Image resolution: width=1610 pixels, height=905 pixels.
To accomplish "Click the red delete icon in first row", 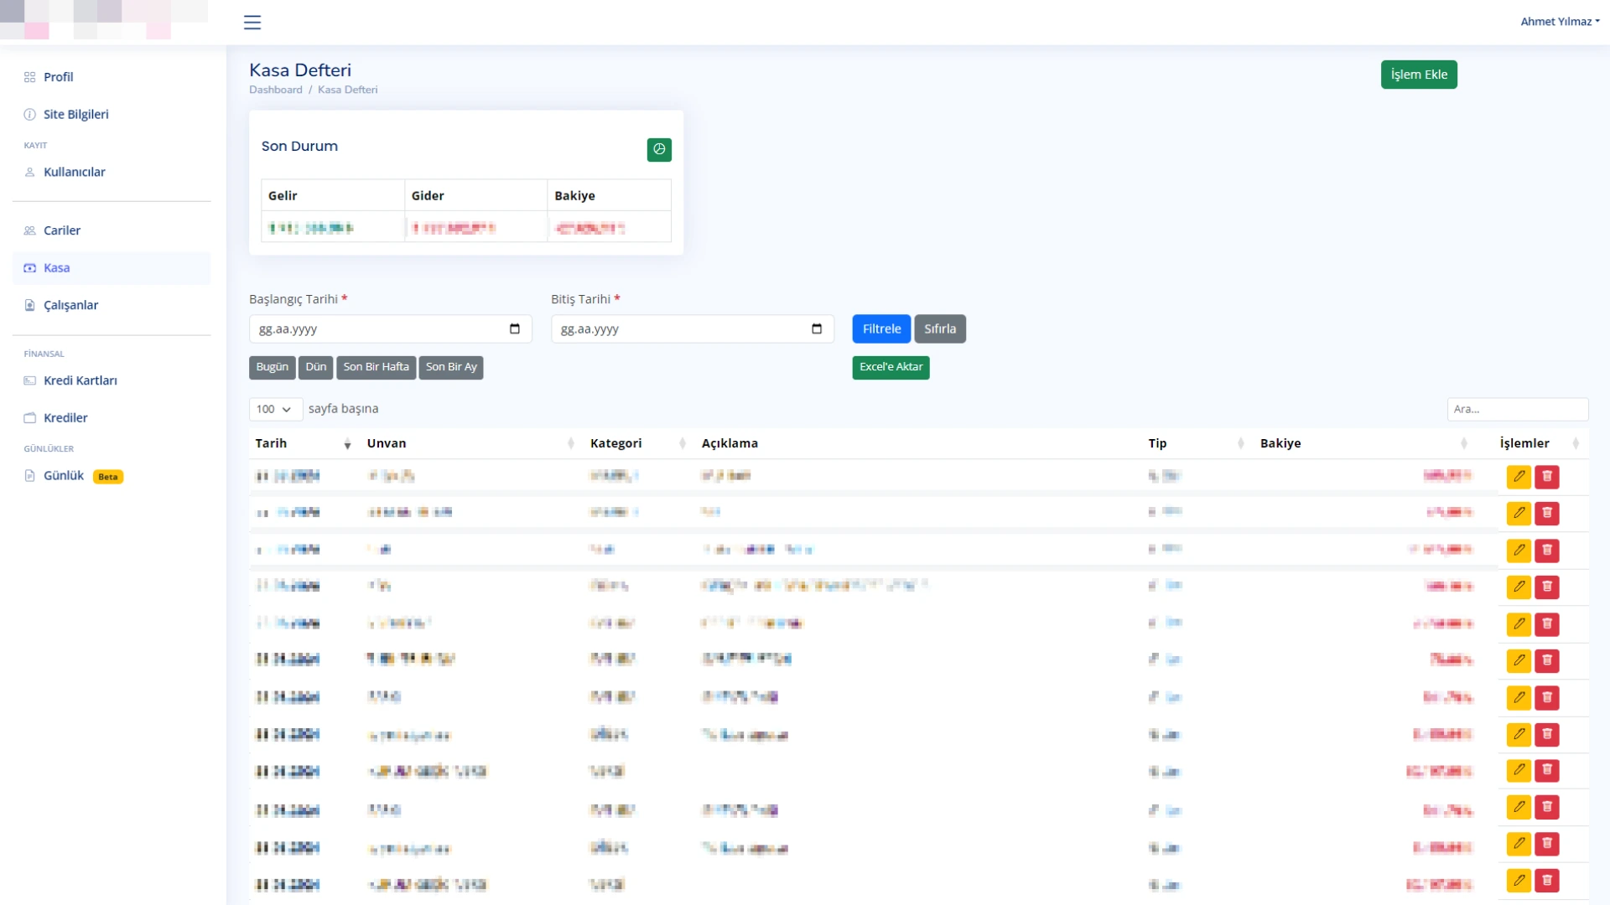I will click(x=1547, y=476).
